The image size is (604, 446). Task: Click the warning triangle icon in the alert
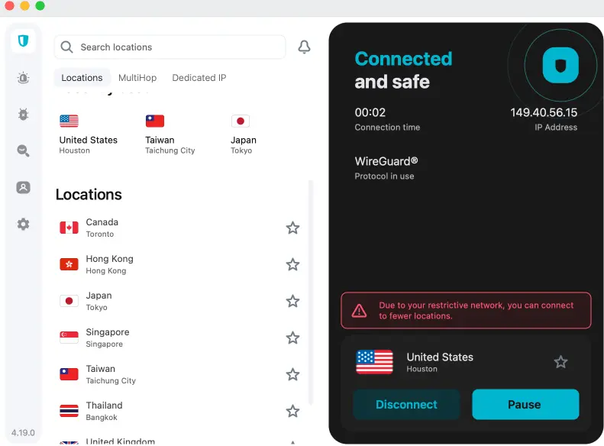tap(359, 310)
